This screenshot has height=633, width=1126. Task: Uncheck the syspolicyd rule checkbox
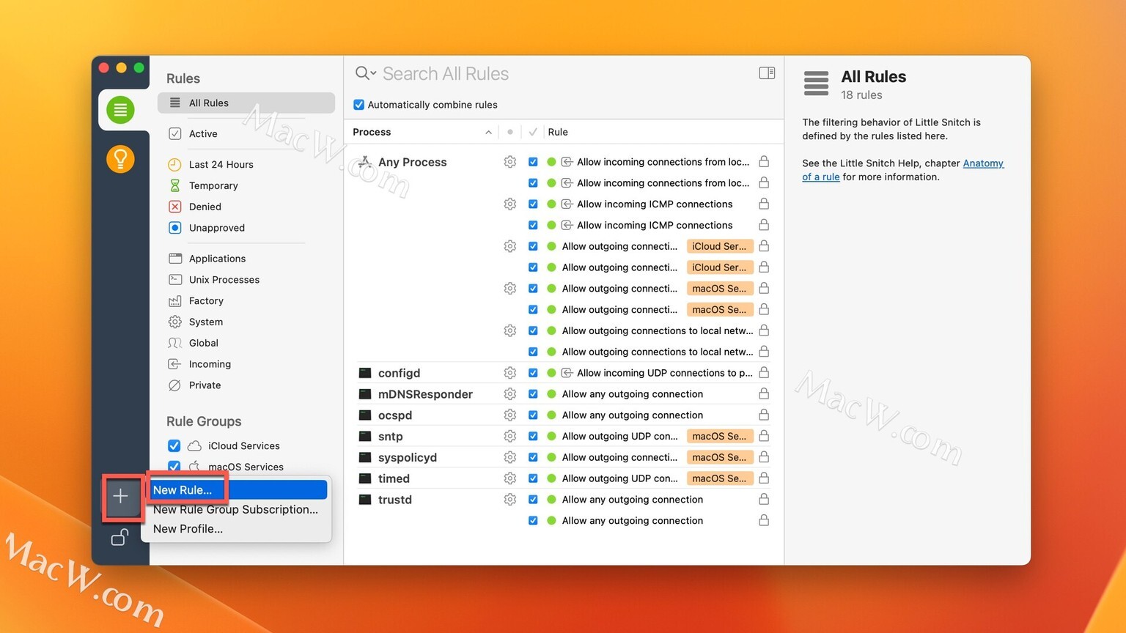[533, 457]
